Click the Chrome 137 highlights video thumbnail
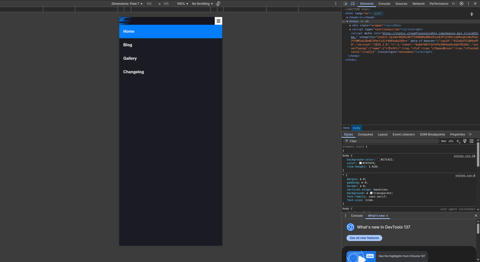Screen dimensions: 480x262 pos(361,256)
